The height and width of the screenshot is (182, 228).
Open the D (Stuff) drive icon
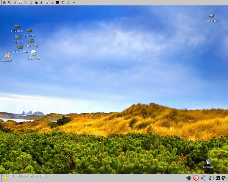(x=18, y=37)
